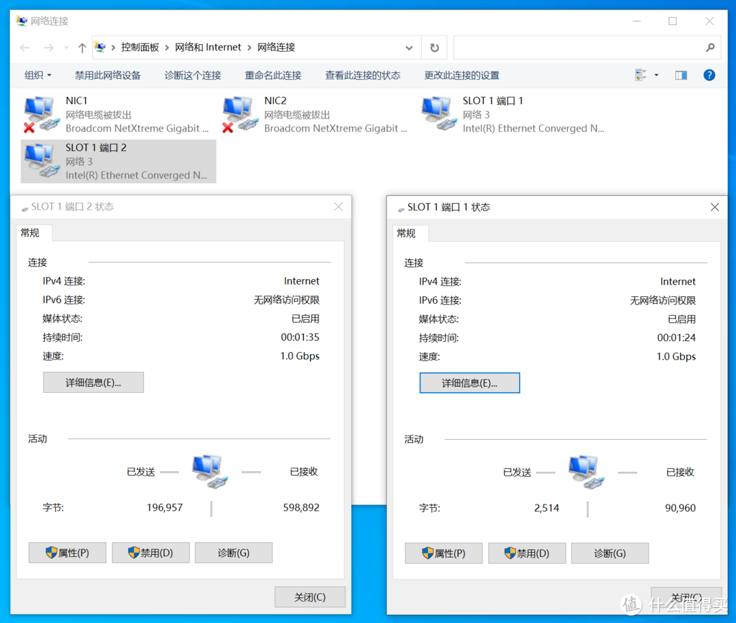Select the SLOT 1 端口 1 adapter icon
Screen dimensions: 736x623
(437, 112)
